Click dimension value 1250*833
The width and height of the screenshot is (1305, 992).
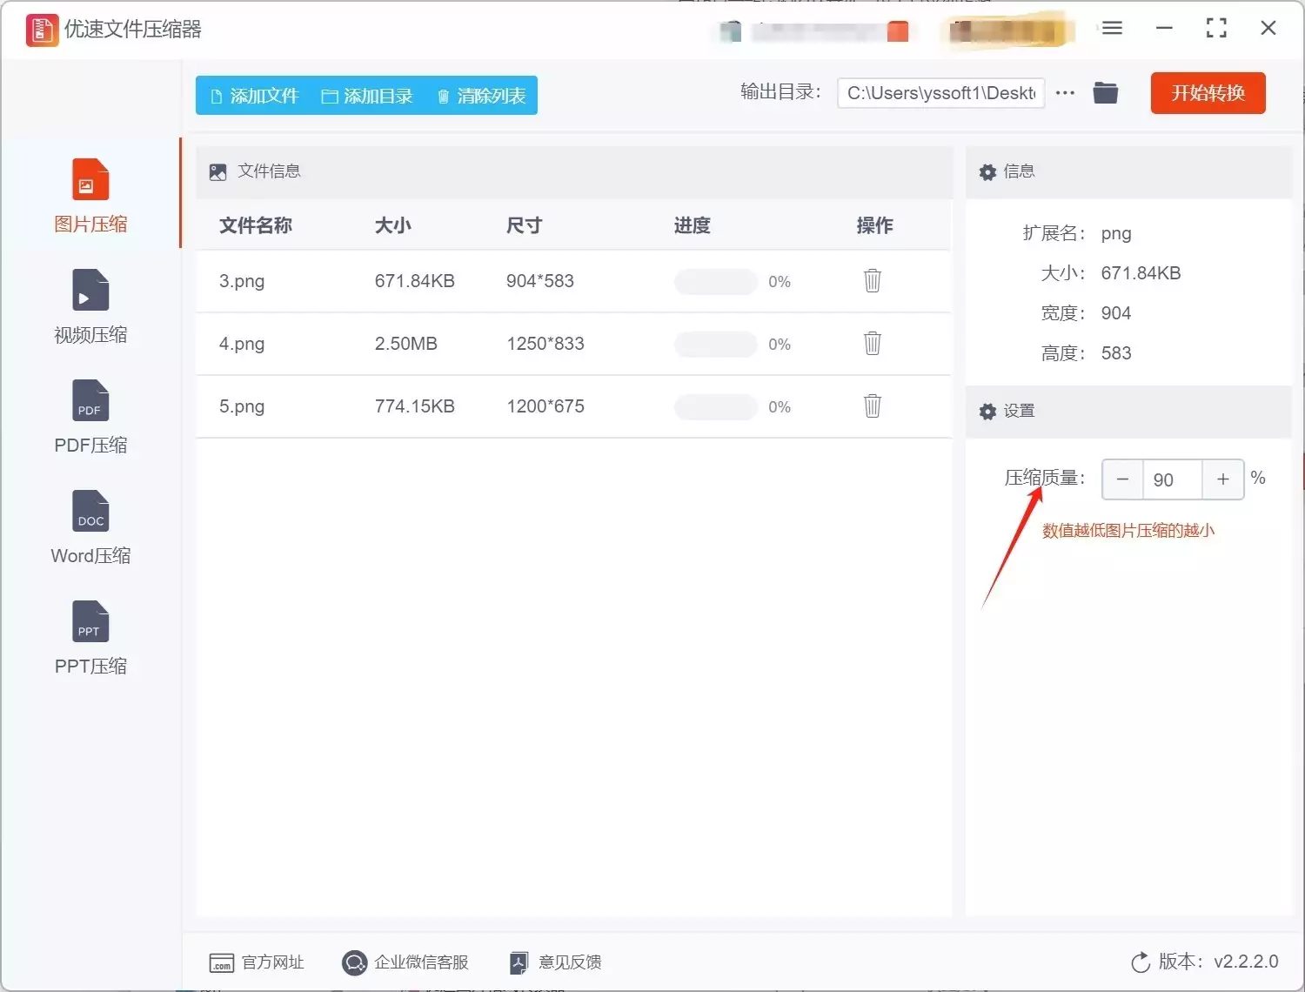coord(545,344)
